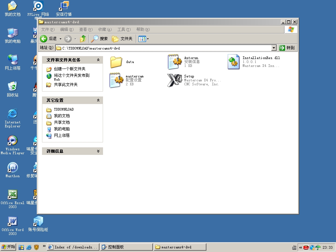Open the data folder
Image resolution: width=336 pixels, height=252 pixels.
pyautogui.click(x=116, y=62)
